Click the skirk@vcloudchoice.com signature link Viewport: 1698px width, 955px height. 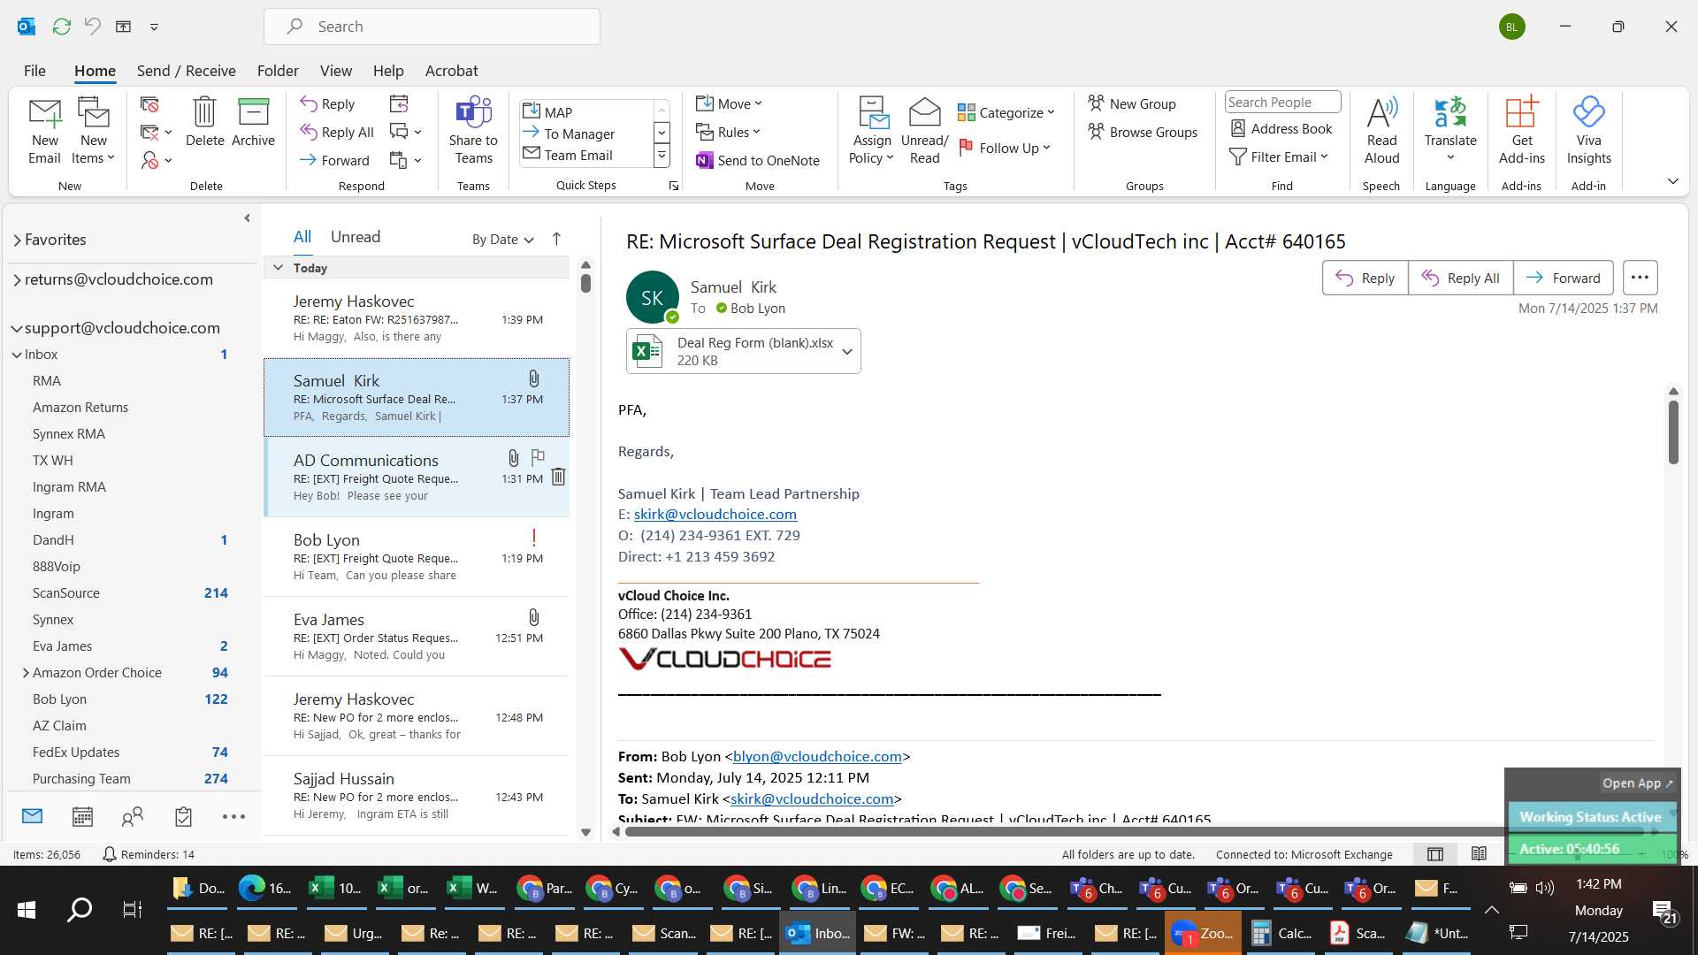point(715,514)
